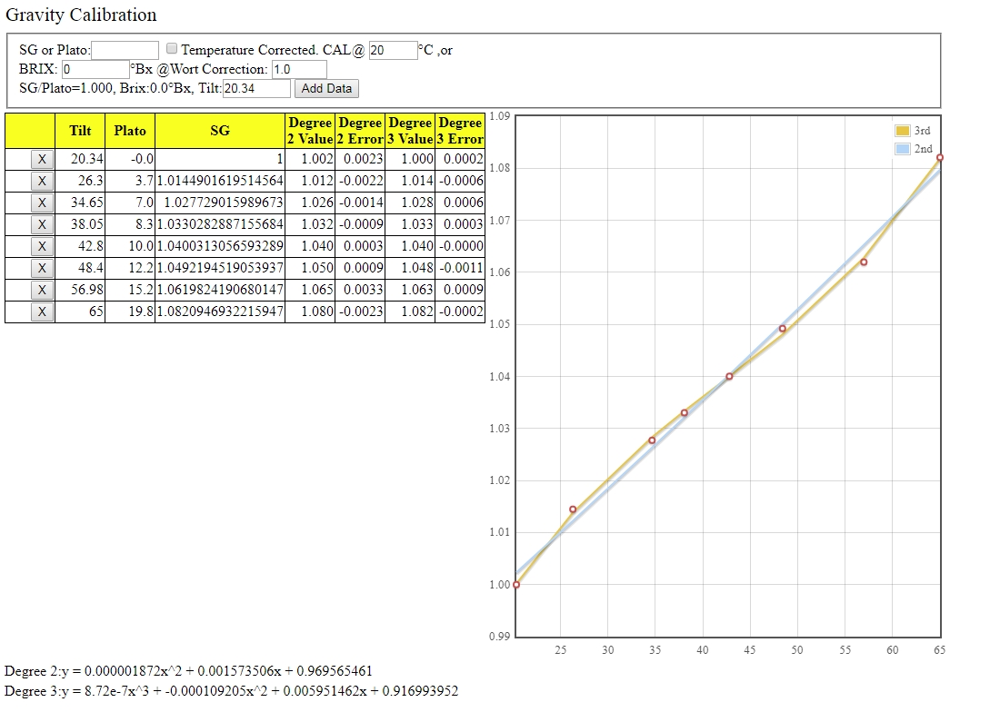Screen dimensions: 990x712
Task: Delete the row with tilt 34.65
Action: click(x=41, y=203)
